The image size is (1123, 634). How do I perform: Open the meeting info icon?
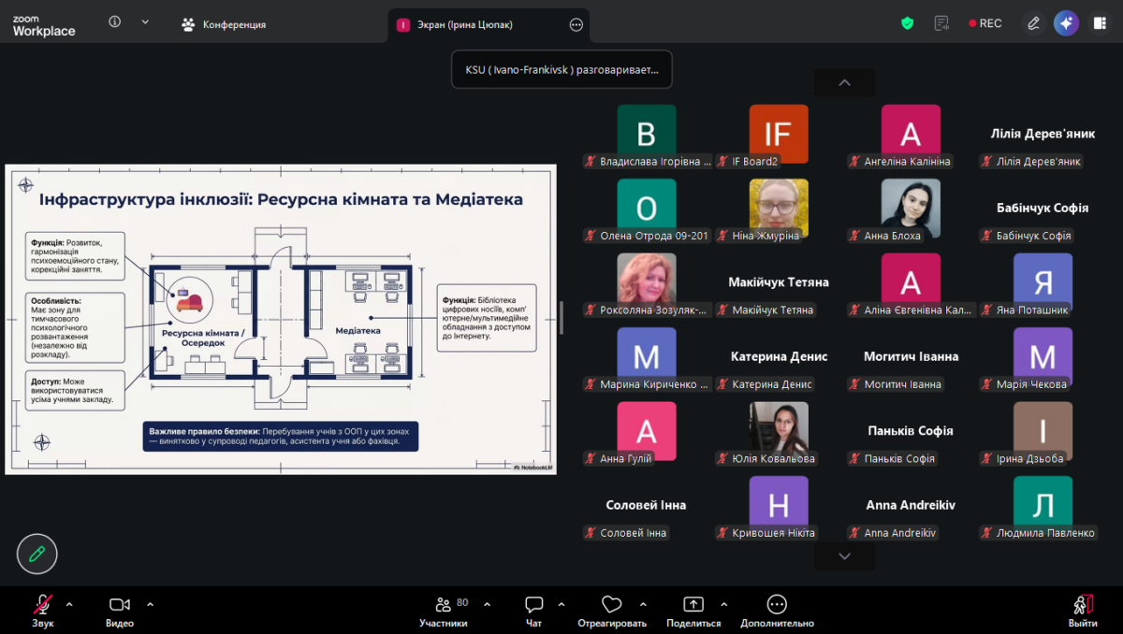pyautogui.click(x=115, y=22)
